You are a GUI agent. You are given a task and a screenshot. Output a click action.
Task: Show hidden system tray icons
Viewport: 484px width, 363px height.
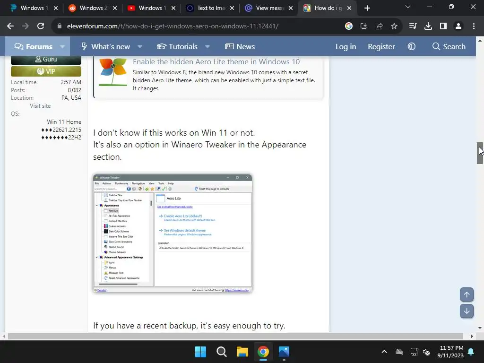(x=384, y=352)
